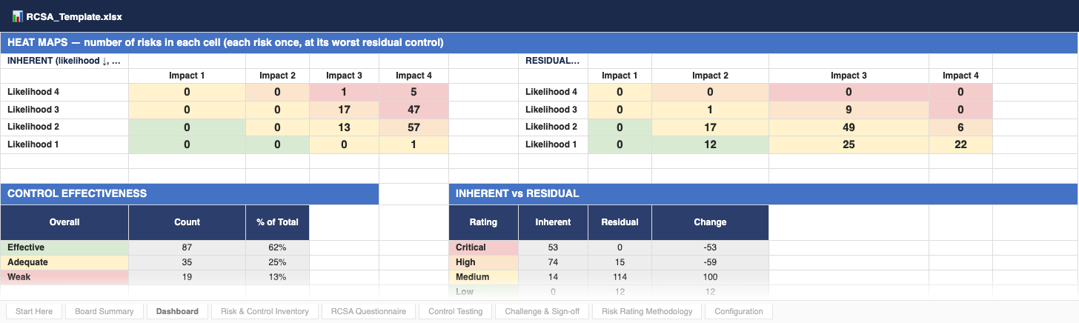Click the Change column header
This screenshot has width=1079, height=323.
pos(710,222)
